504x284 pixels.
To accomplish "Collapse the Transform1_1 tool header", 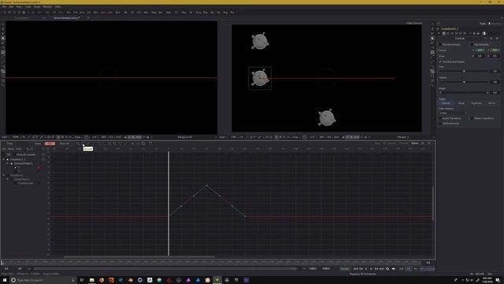I will point(438,28).
